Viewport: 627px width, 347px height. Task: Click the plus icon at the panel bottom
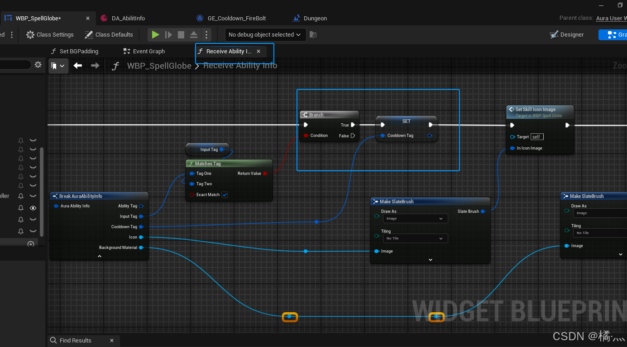[x=31, y=244]
